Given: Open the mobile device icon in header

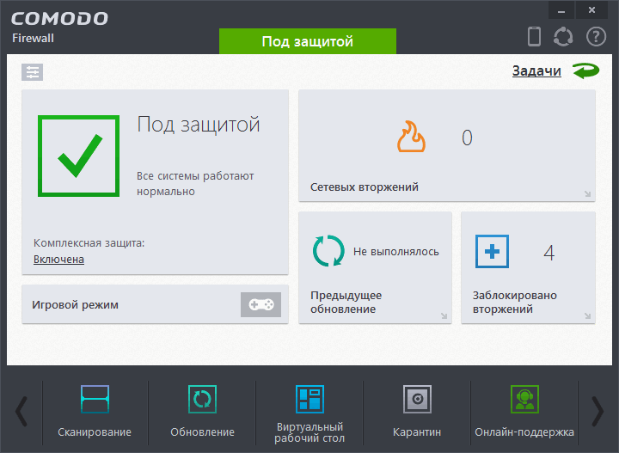Looking at the screenshot, I should click(534, 36).
